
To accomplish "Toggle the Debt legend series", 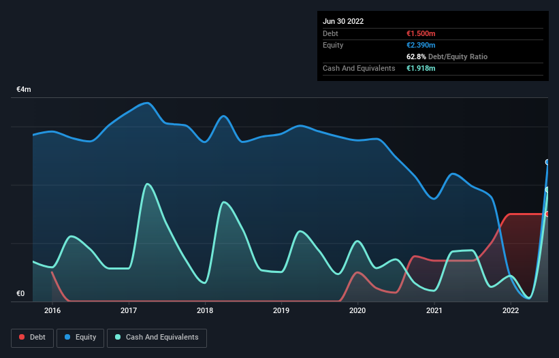I will pyautogui.click(x=32, y=338).
